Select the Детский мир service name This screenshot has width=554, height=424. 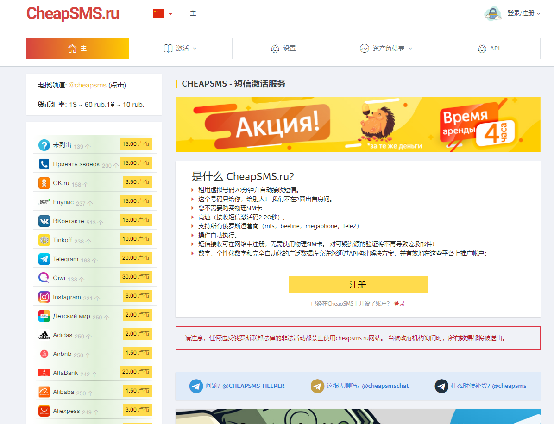(x=71, y=316)
